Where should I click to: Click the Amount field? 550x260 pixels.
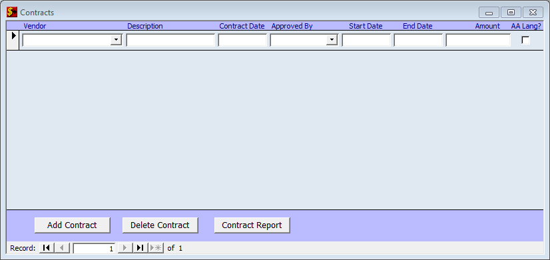pos(478,40)
